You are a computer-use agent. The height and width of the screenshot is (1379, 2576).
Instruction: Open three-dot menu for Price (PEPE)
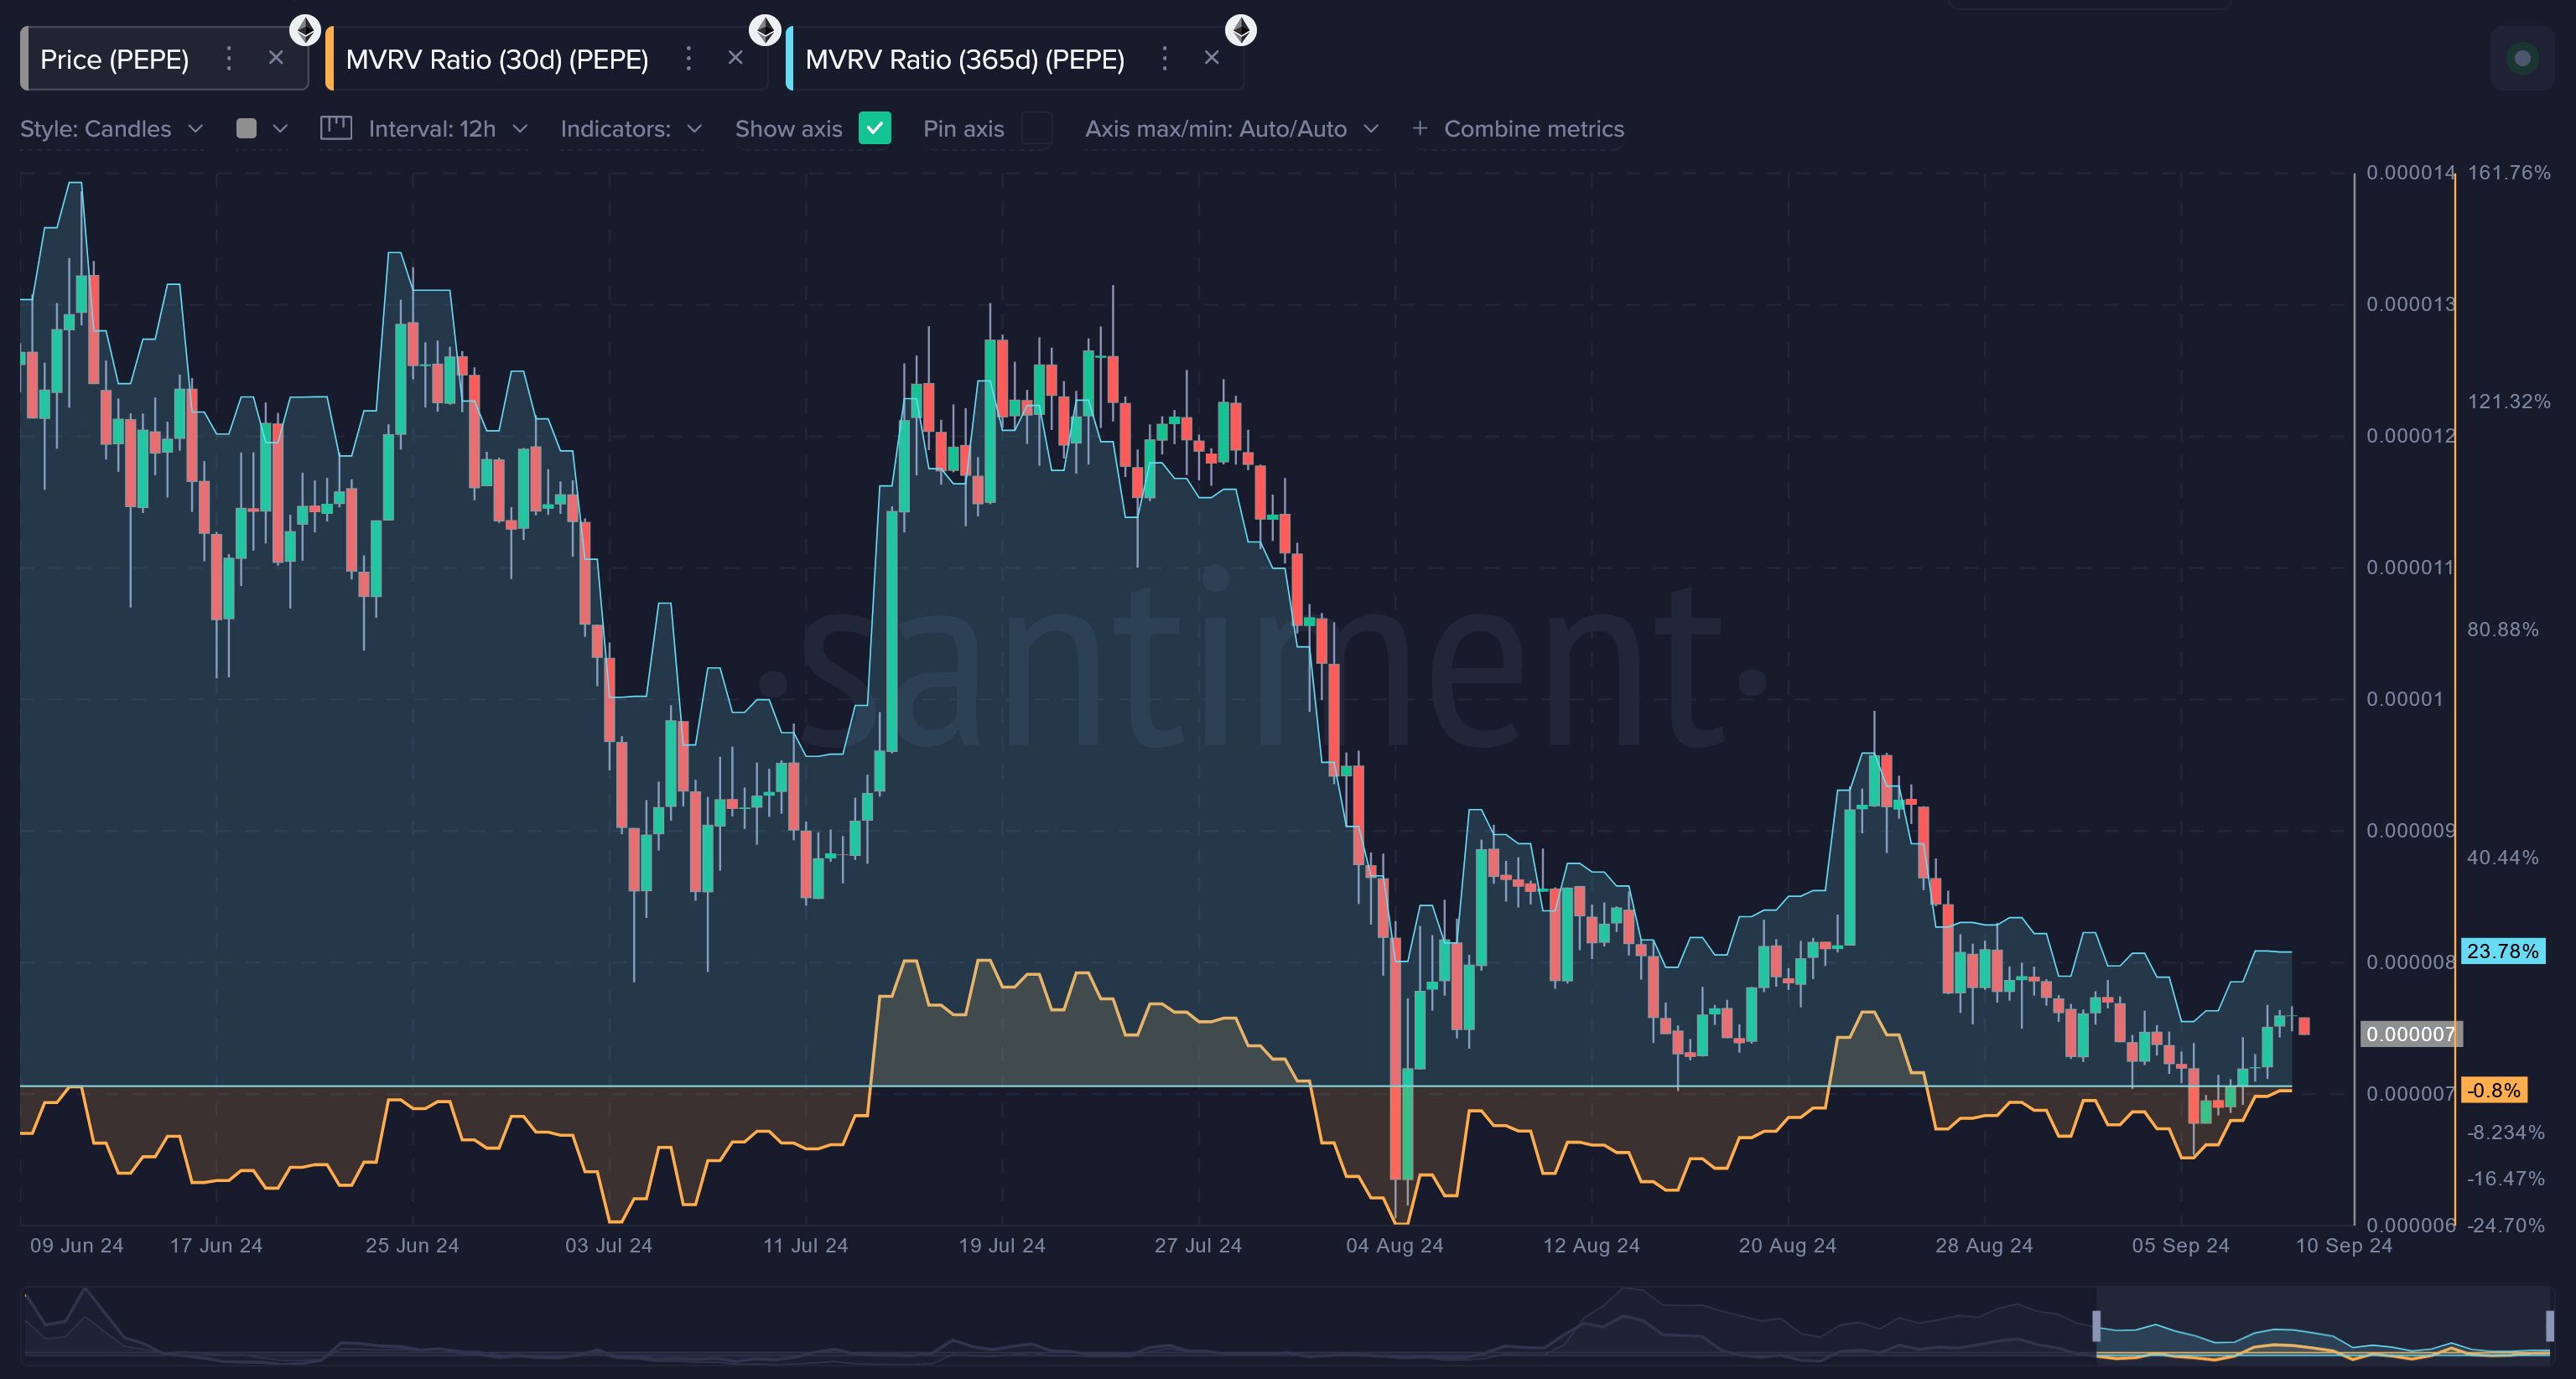click(x=229, y=59)
